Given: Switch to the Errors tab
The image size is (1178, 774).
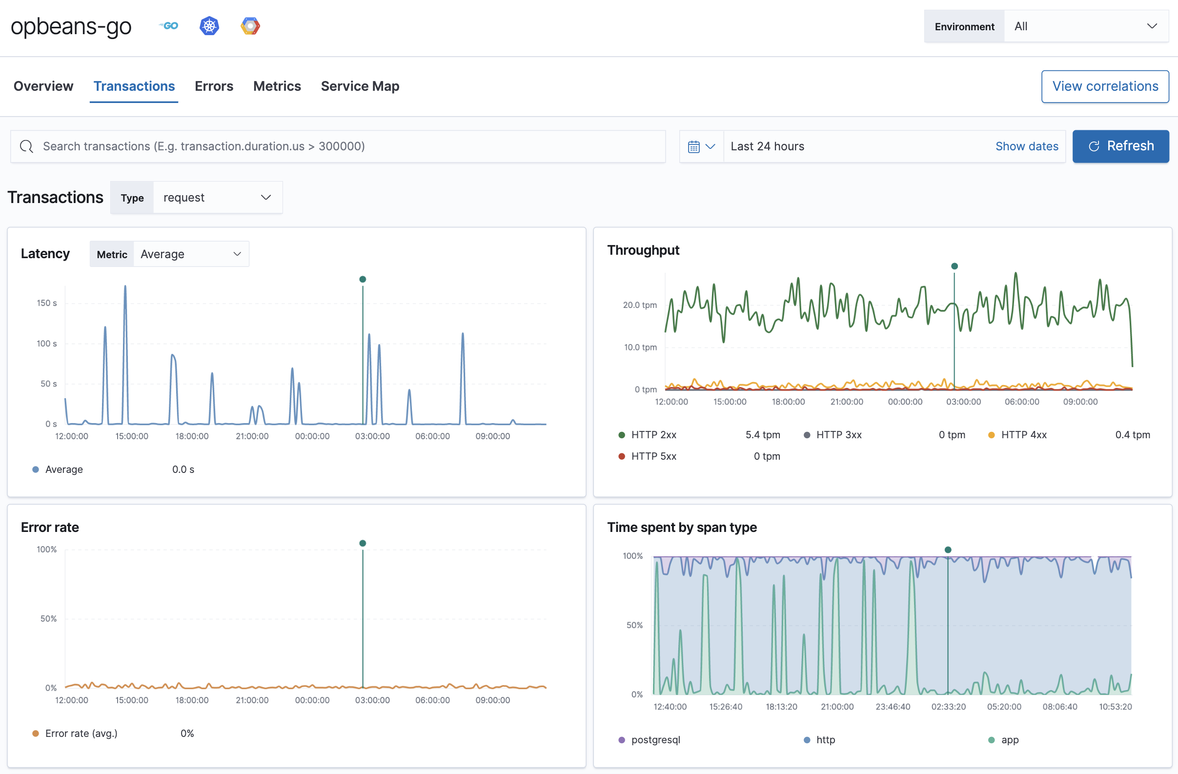Looking at the screenshot, I should pos(213,85).
